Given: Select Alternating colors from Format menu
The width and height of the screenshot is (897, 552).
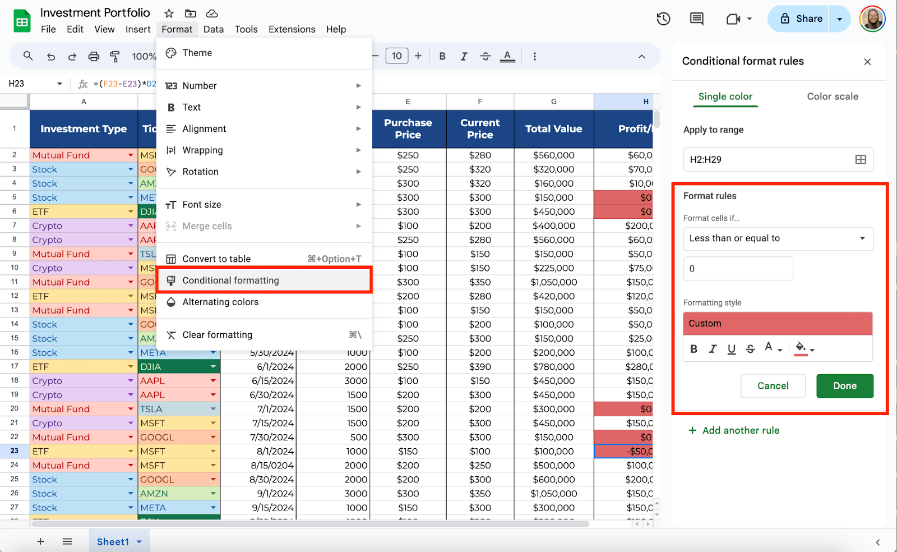Looking at the screenshot, I should tap(220, 302).
